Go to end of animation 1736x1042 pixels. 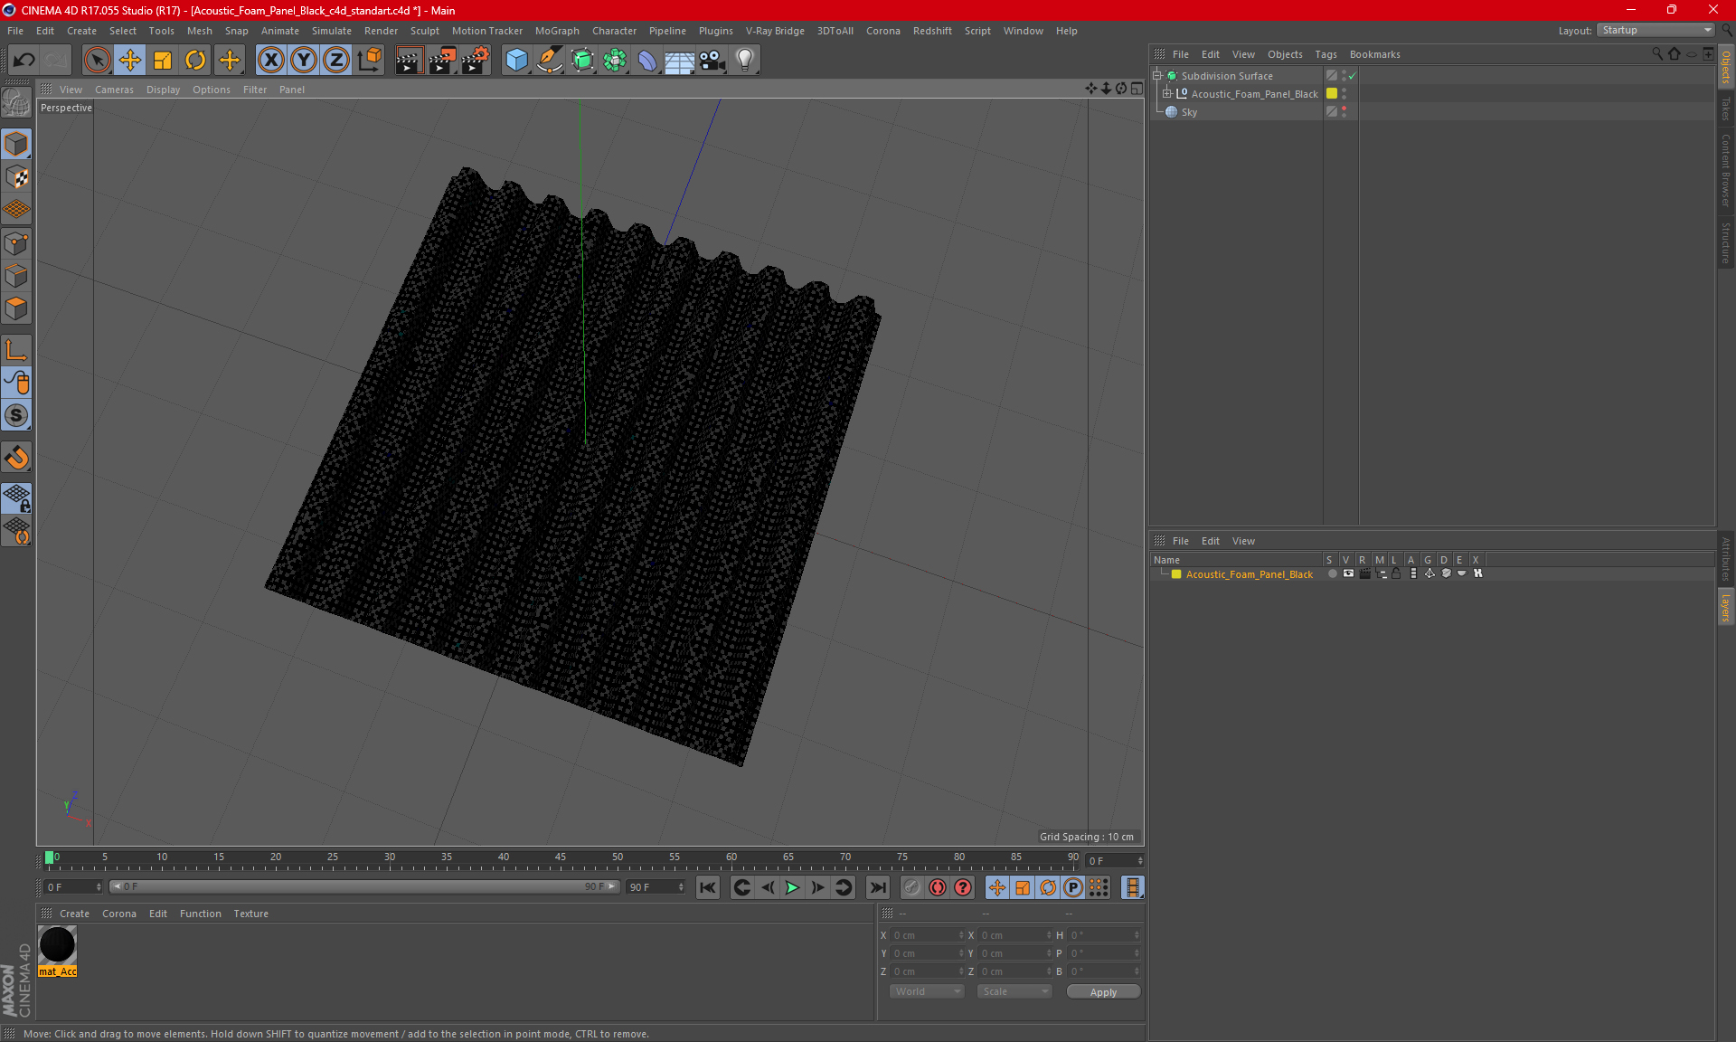click(877, 888)
